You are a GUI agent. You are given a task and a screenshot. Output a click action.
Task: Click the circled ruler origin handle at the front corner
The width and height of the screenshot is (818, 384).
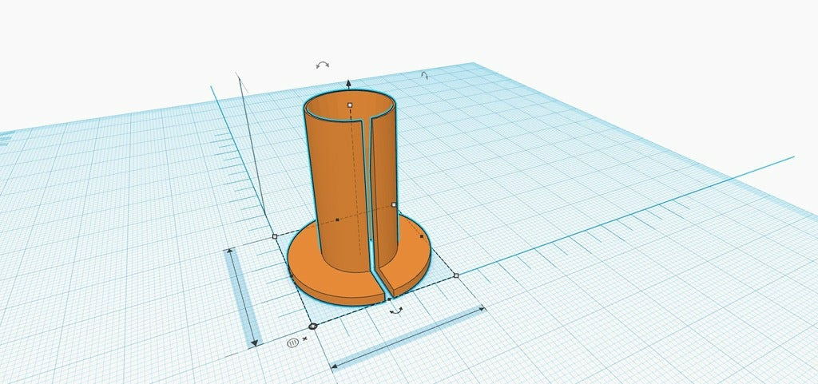312,327
